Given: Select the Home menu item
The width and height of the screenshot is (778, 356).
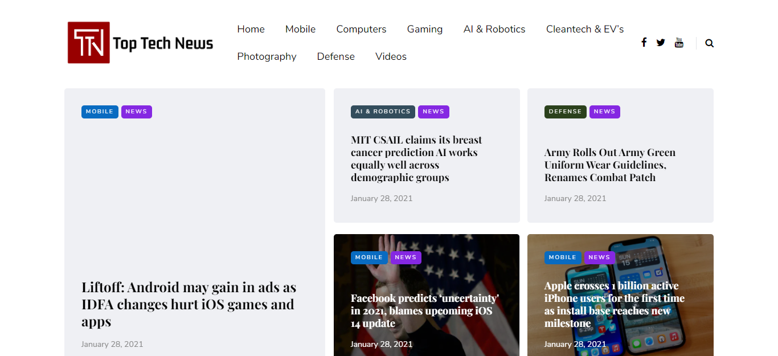Looking at the screenshot, I should (x=251, y=29).
